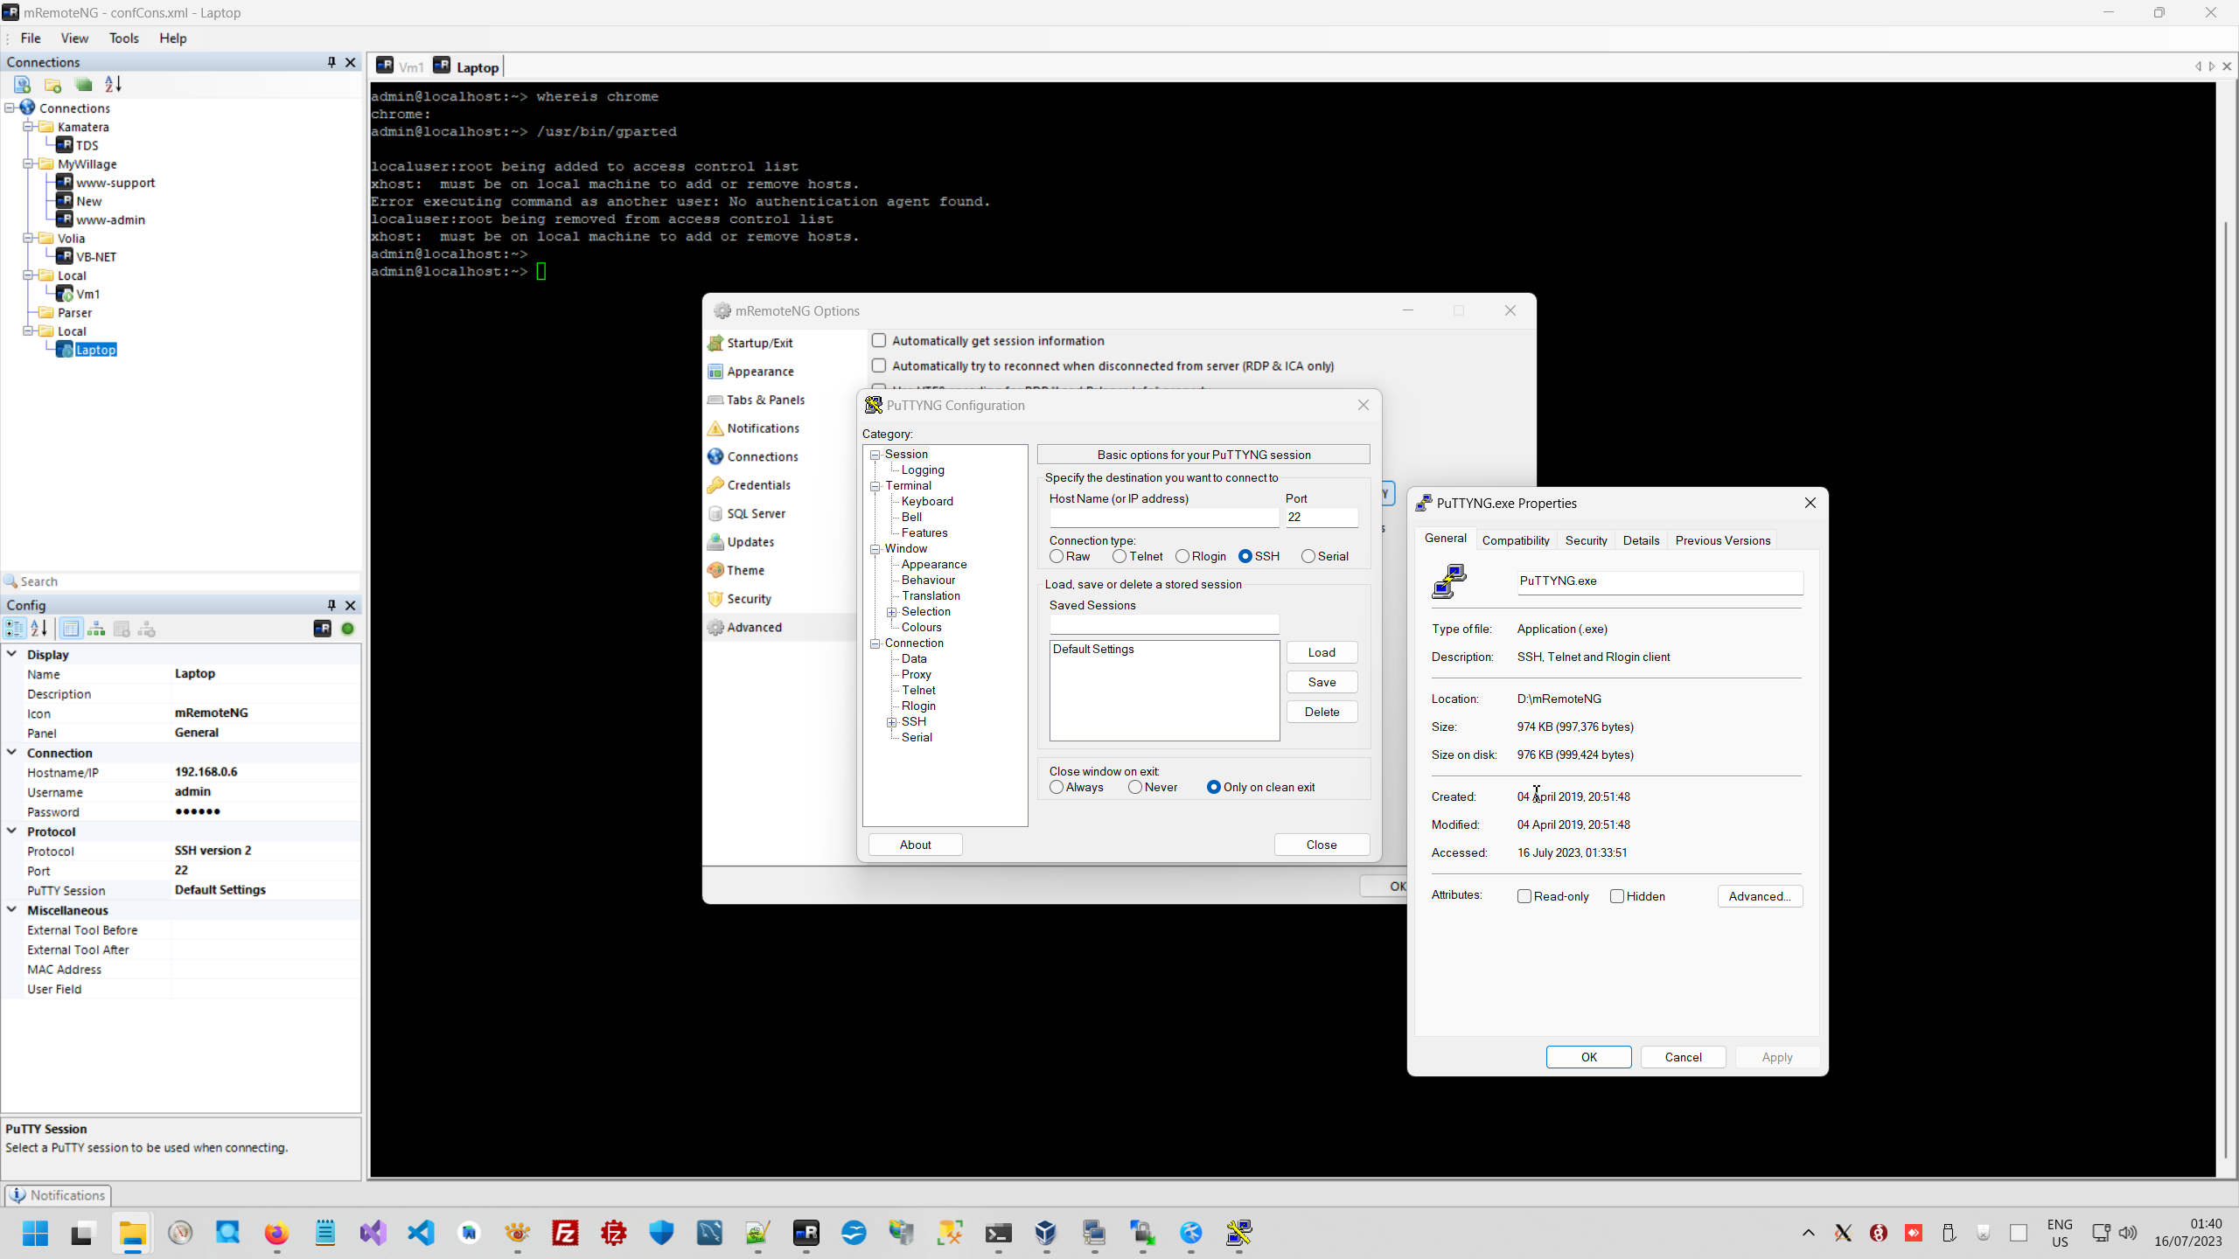Collapse the MyWillage connections group
This screenshot has height=1259, width=2239.
[29, 163]
